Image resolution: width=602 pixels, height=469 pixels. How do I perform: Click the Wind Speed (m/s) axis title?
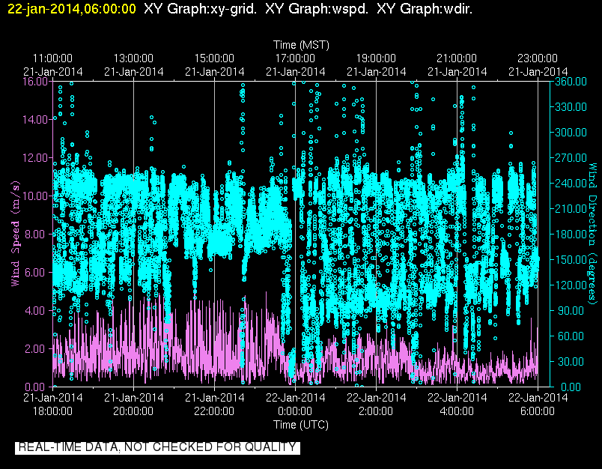16,234
